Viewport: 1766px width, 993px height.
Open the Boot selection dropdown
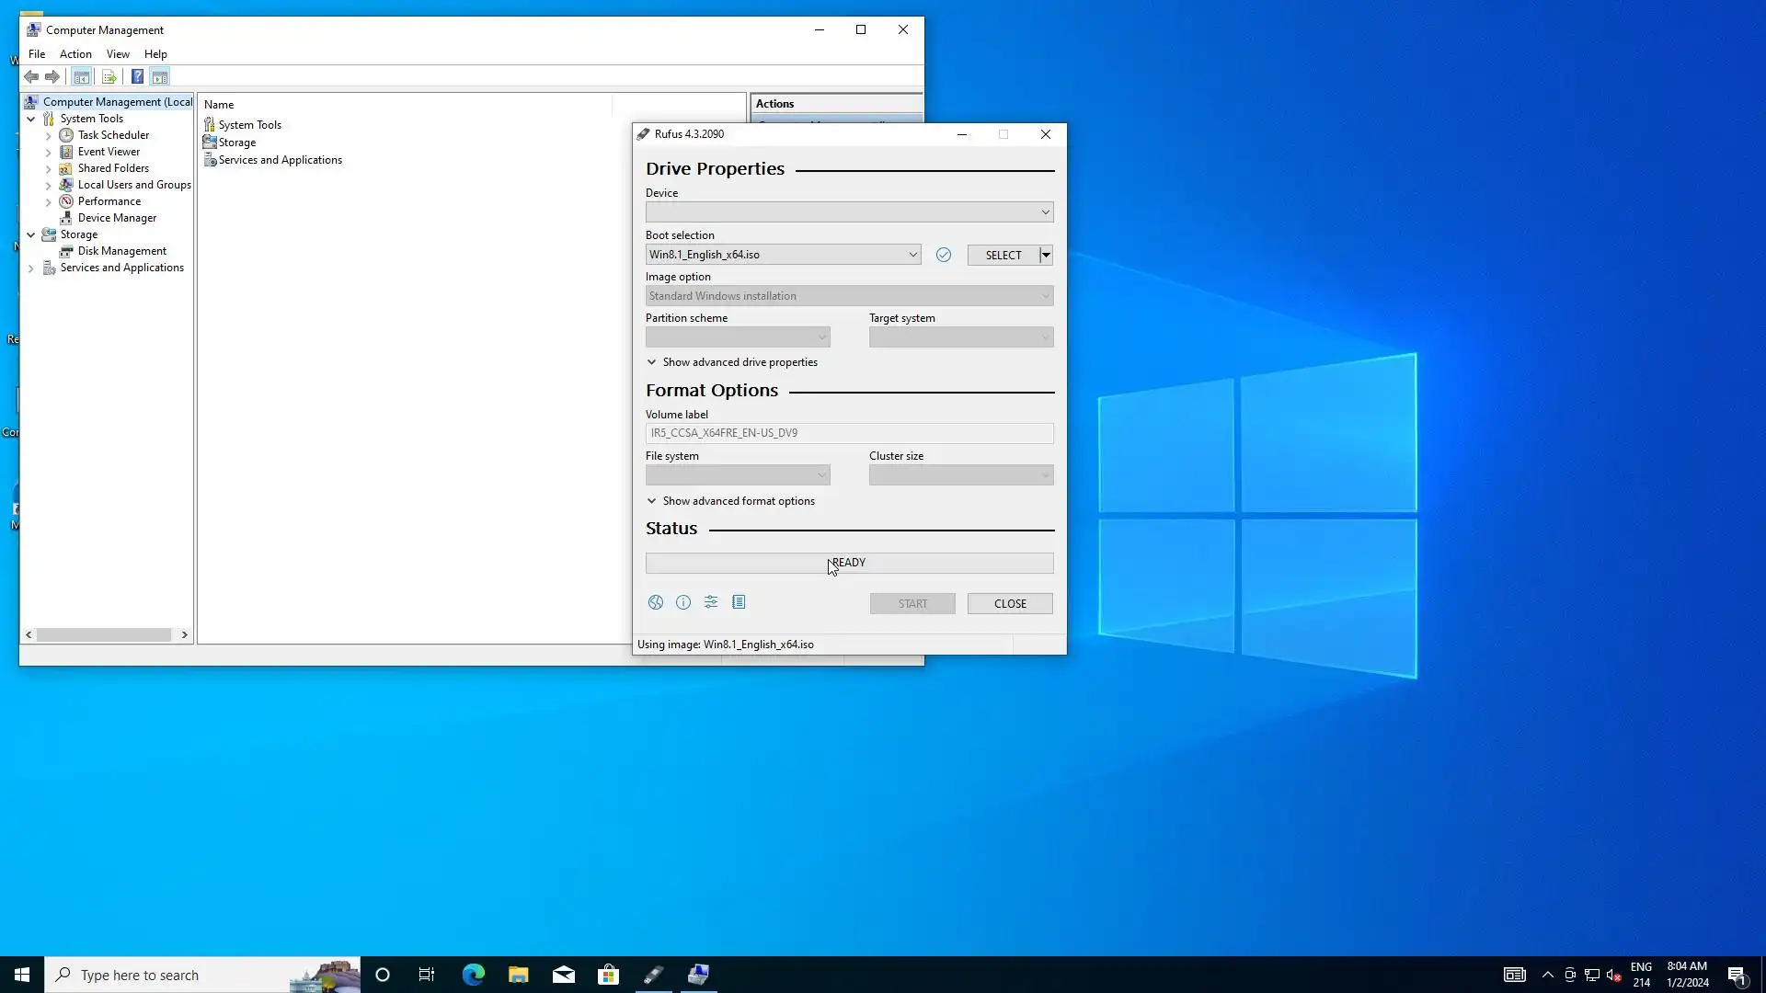(x=782, y=255)
